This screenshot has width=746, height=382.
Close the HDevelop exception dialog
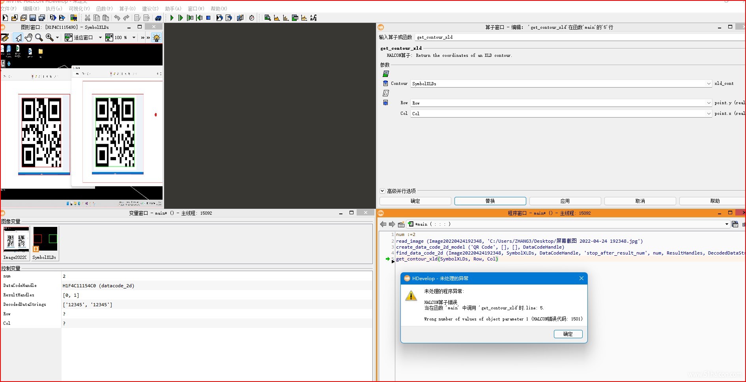(581, 278)
